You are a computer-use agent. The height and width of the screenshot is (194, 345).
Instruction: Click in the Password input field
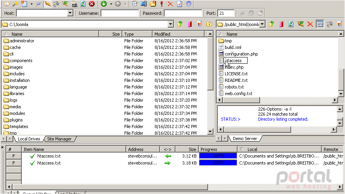tap(183, 13)
